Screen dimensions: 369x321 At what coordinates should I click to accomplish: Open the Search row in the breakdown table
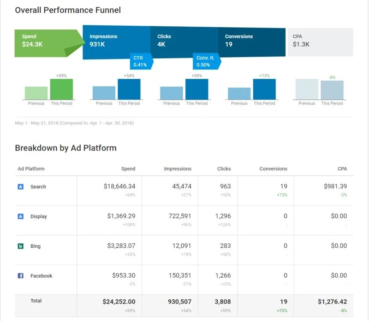pyautogui.click(x=38, y=187)
